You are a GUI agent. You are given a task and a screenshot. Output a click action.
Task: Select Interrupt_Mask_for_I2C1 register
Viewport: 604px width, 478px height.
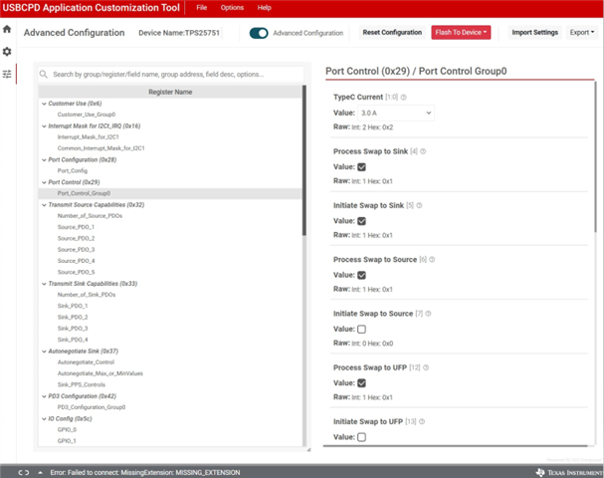tap(89, 136)
